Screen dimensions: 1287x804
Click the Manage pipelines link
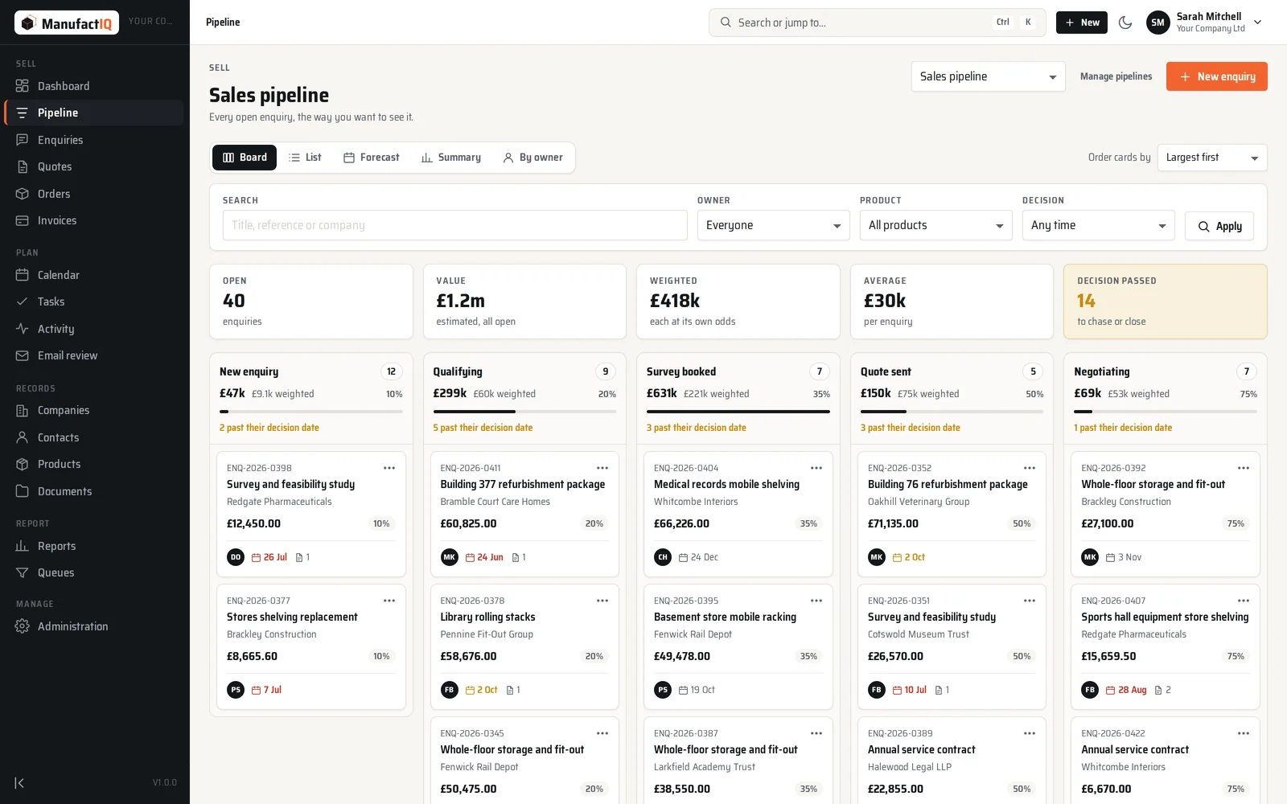tap(1116, 76)
